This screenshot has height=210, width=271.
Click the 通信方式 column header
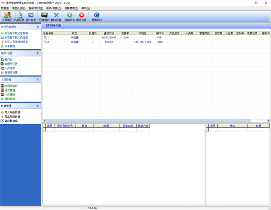108,33
